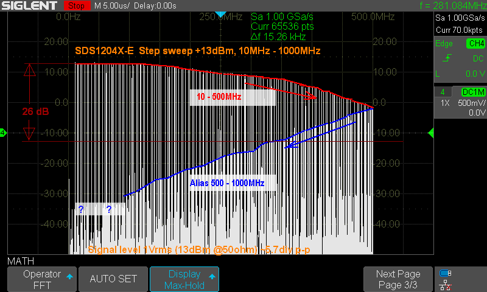Go to Next Page 3/3
The image size is (487, 292).
coord(398,279)
